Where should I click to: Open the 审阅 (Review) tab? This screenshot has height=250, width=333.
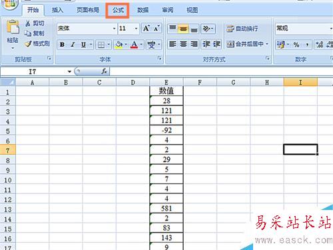point(167,10)
